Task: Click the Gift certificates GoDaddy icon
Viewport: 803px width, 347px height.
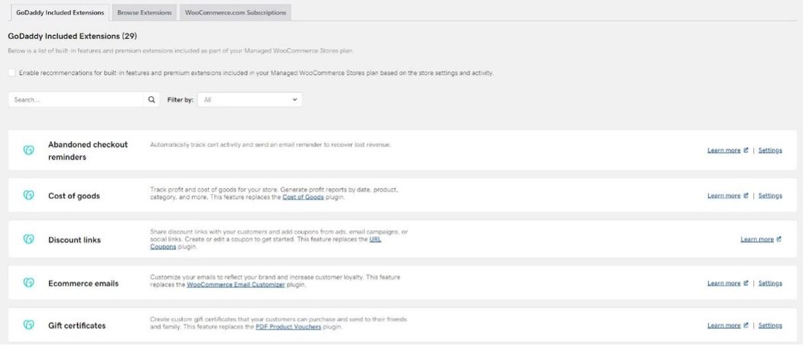Action: pyautogui.click(x=28, y=325)
